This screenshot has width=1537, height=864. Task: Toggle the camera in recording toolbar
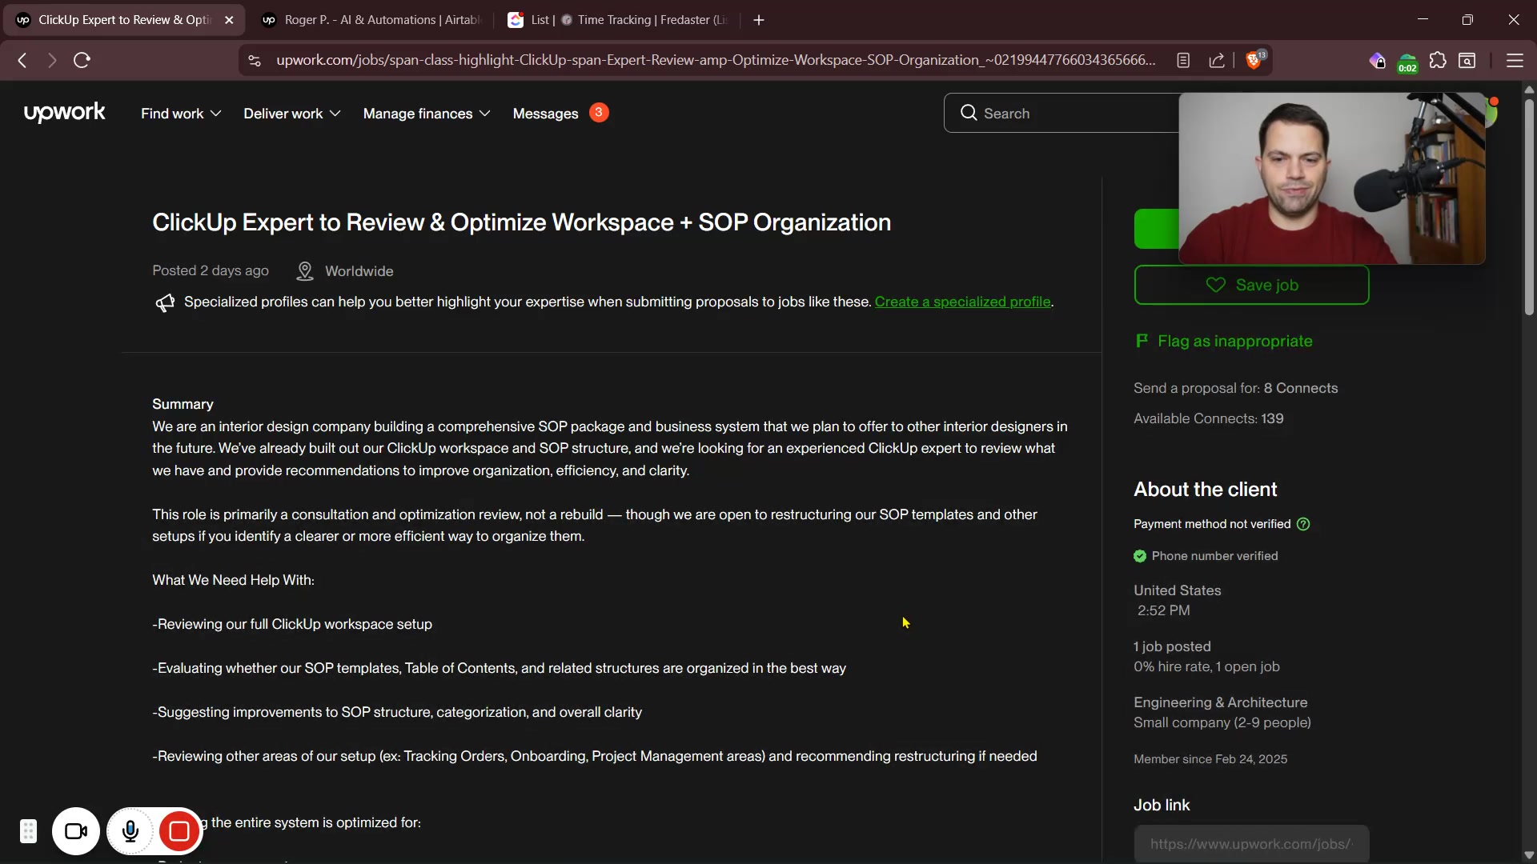click(x=76, y=832)
